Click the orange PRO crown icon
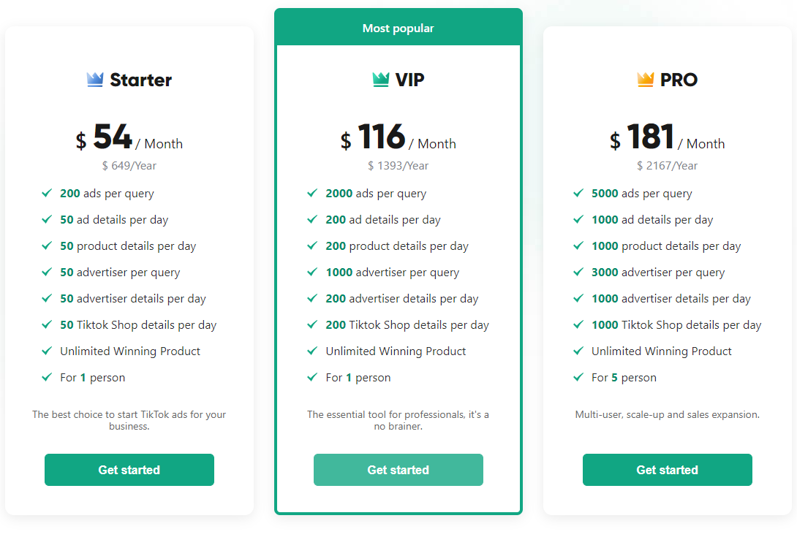797x548 pixels. [x=645, y=80]
